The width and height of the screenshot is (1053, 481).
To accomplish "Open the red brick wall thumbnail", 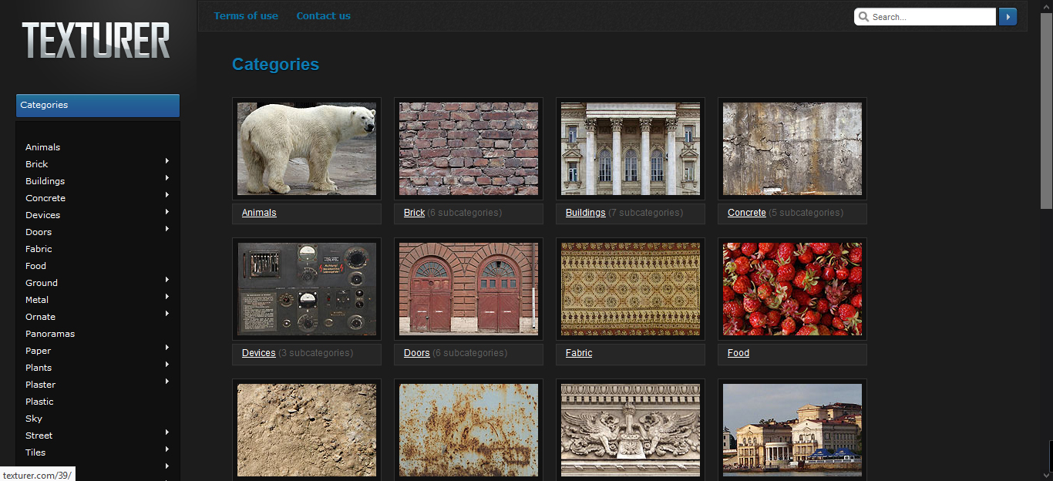I will [469, 149].
